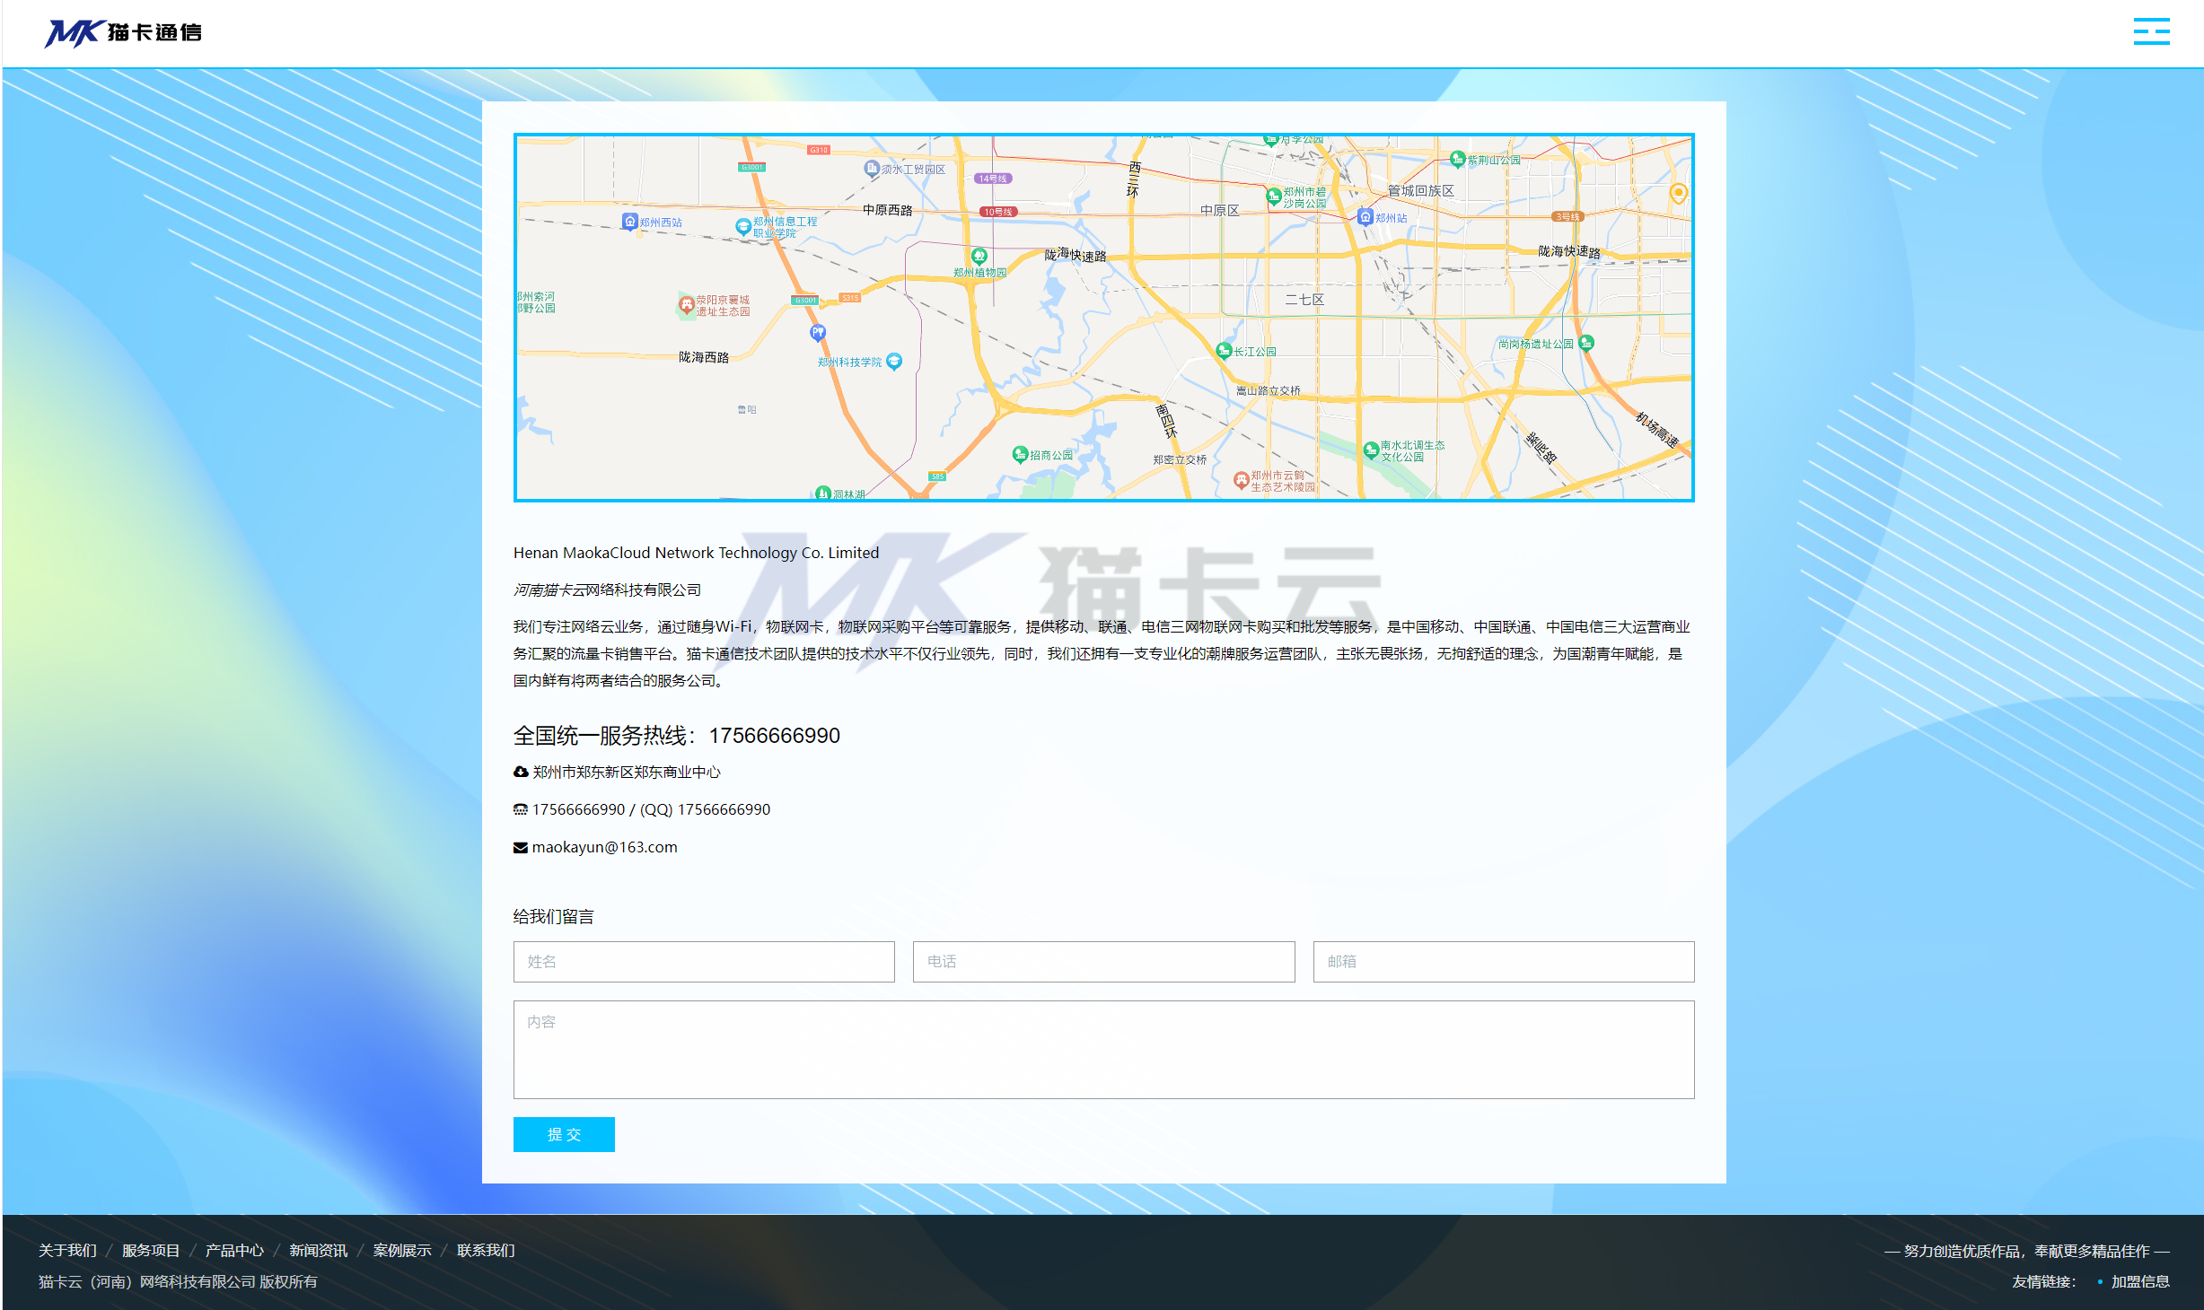Click the 全国统一服务热线 hotline heading
The height and width of the screenshot is (1310, 2204).
677,736
